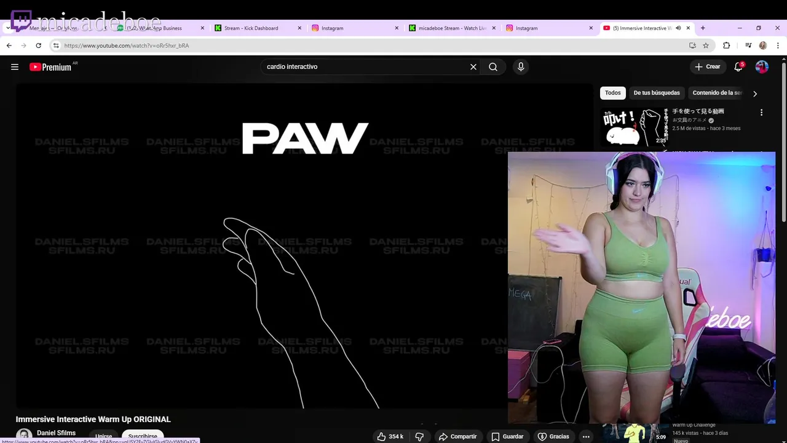Select the De tus búsquedas chip
The width and height of the screenshot is (787, 443).
click(657, 93)
